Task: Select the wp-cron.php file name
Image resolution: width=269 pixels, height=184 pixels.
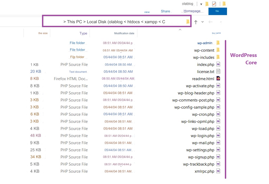Action: pyautogui.click(x=203, y=114)
